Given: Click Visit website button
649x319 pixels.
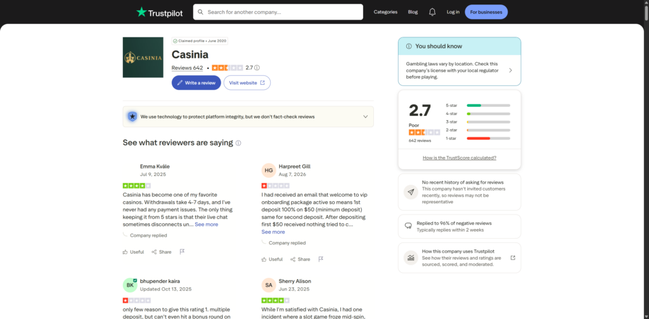Looking at the screenshot, I should pyautogui.click(x=247, y=83).
